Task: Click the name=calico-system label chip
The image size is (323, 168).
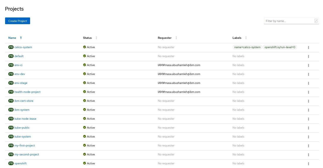Action: pos(247,47)
